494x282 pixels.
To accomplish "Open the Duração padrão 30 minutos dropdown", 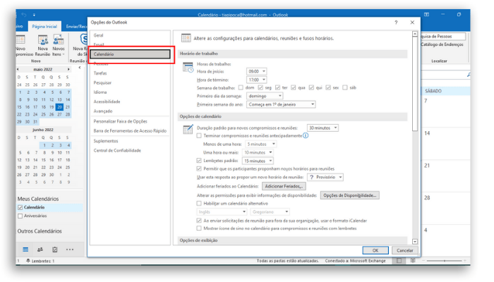I will [323, 128].
